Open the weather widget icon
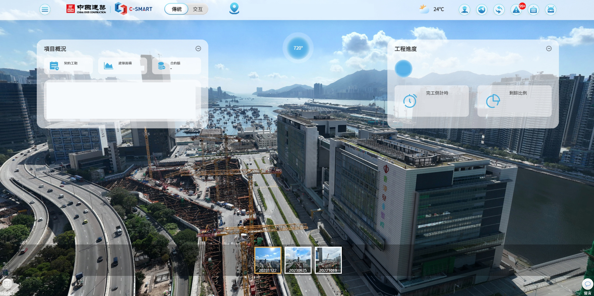Image resolution: width=594 pixels, height=296 pixels. click(x=424, y=9)
